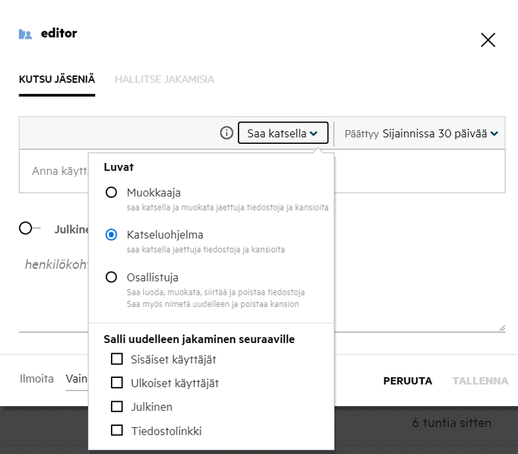Expand the Sijainnissa 30 päivää expiry dropdown

[440, 134]
